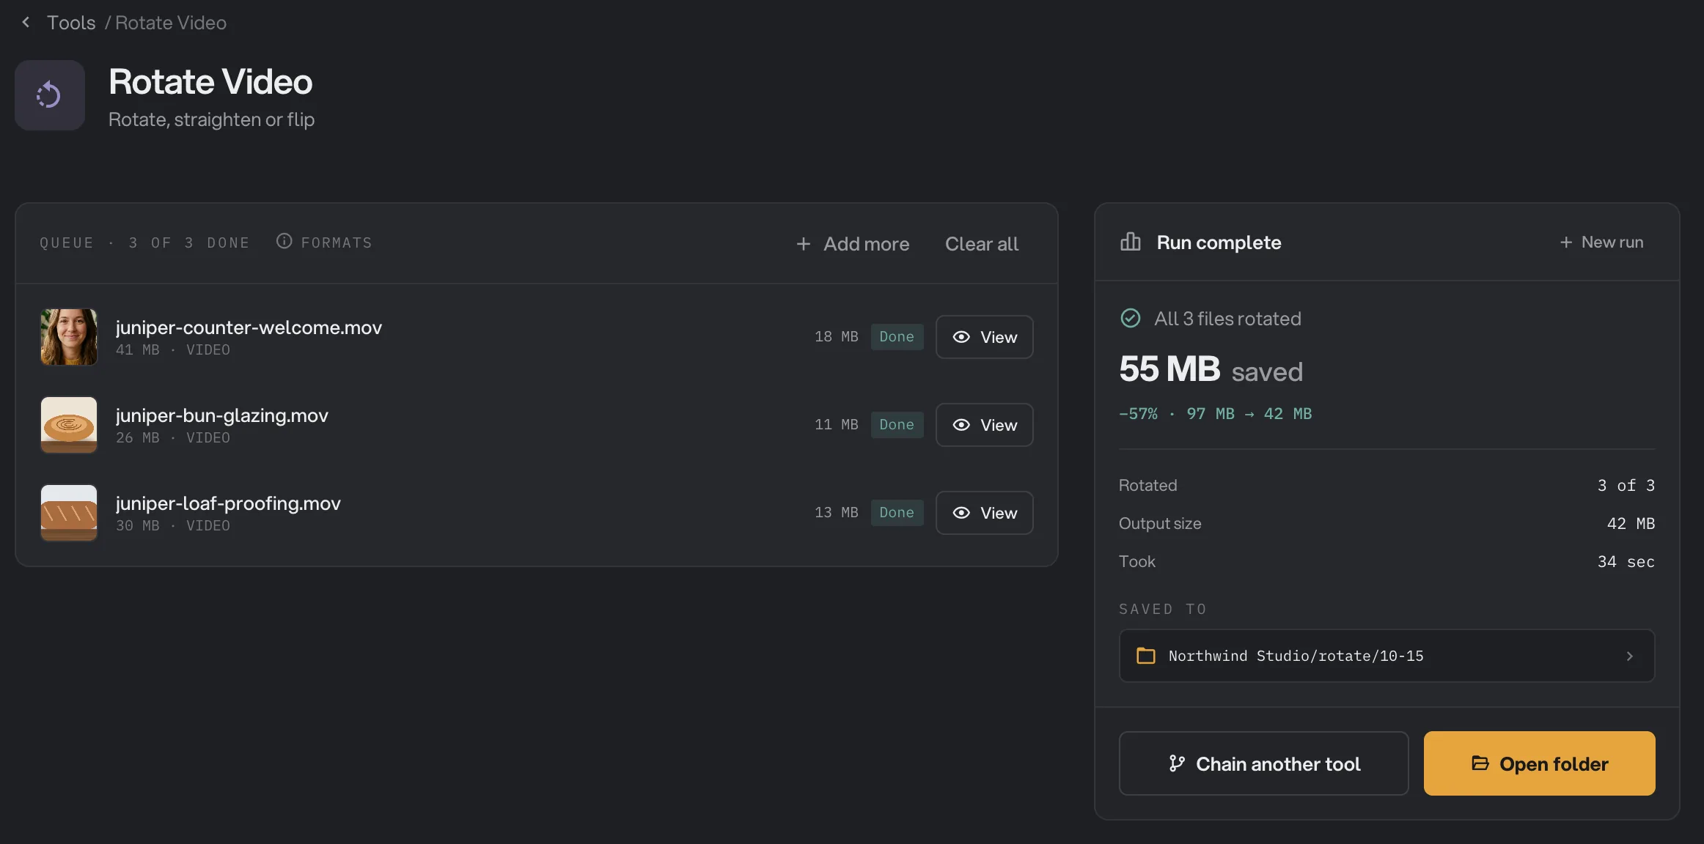Click the FORMATS info icon
The image size is (1704, 844).
(284, 241)
